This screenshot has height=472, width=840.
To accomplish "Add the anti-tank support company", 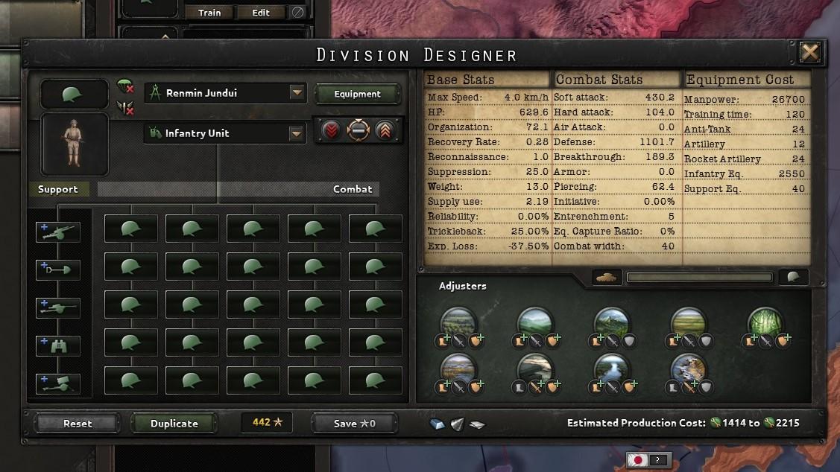I will [x=58, y=307].
